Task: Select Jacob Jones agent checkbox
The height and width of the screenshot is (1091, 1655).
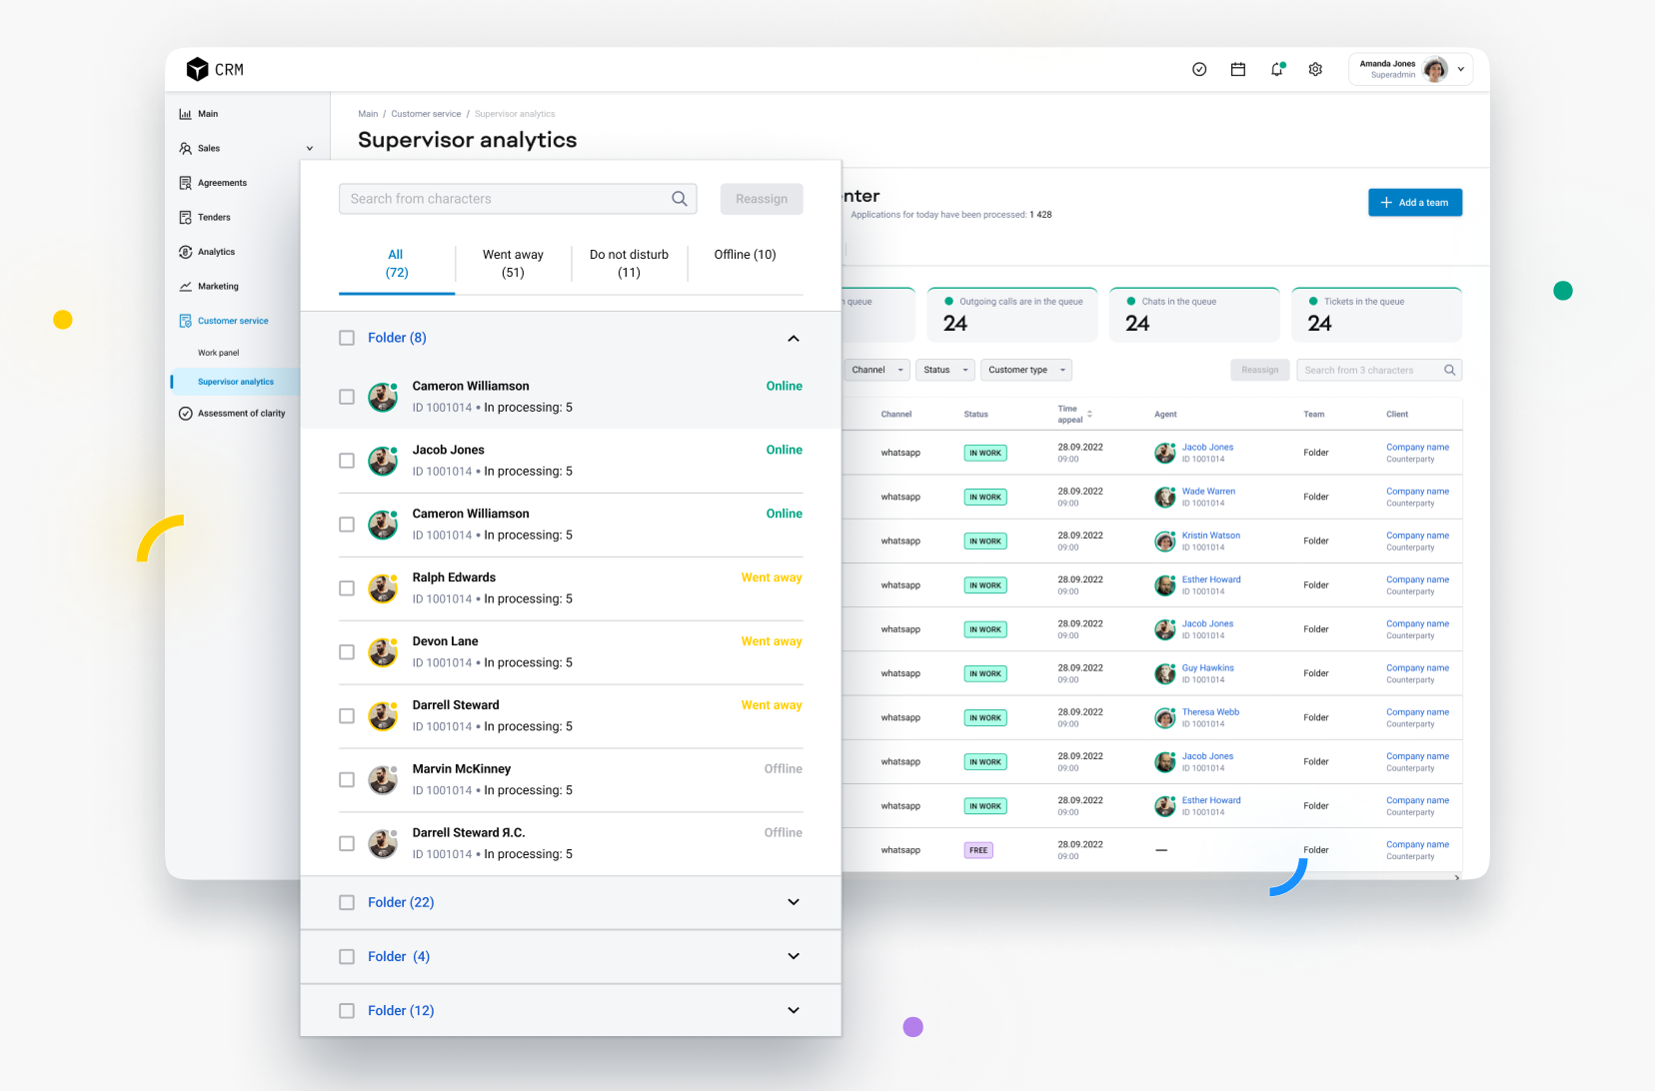Action: click(347, 461)
